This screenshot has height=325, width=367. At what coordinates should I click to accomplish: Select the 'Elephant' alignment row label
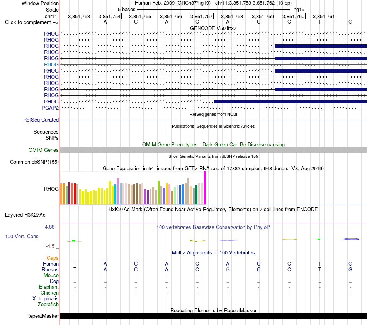point(49,287)
